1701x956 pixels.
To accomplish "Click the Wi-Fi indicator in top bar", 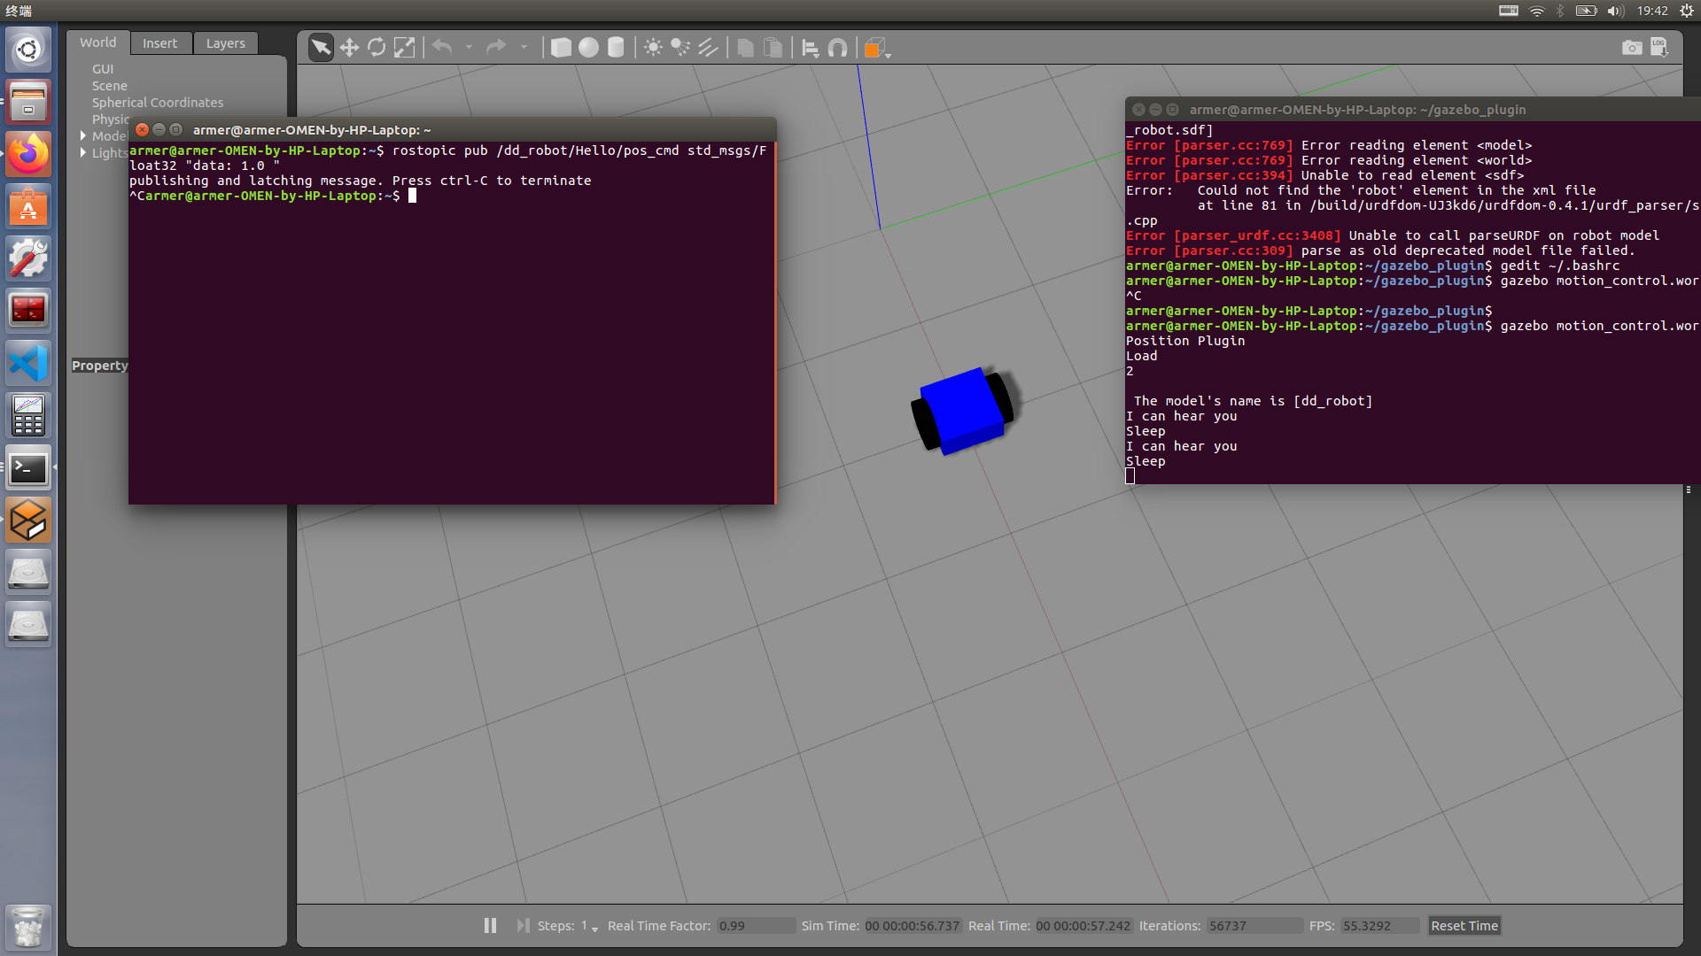I will (x=1537, y=11).
